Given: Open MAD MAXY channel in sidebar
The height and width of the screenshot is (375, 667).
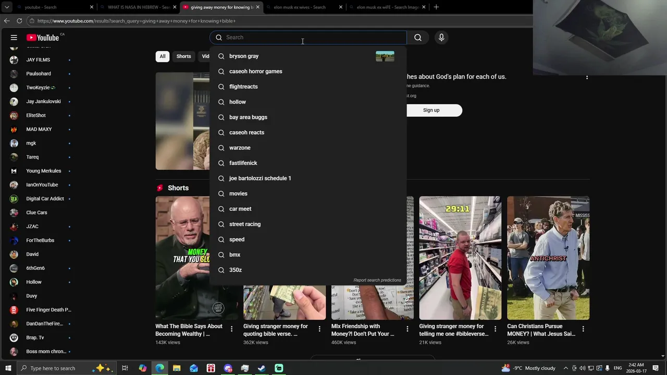Looking at the screenshot, I should pyautogui.click(x=39, y=129).
